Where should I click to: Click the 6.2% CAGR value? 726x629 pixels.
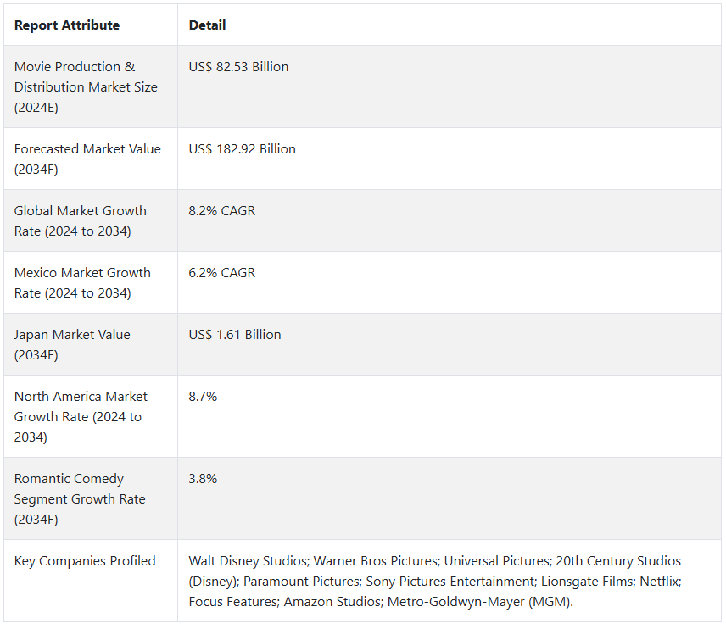click(221, 273)
